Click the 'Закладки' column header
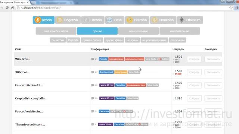The height and width of the screenshot is (134, 239). [x=211, y=49]
